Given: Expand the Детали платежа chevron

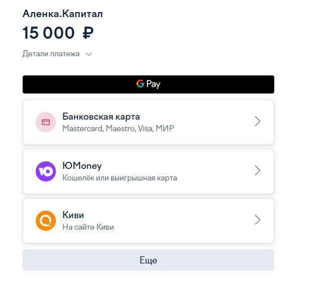Looking at the screenshot, I should pos(89,54).
